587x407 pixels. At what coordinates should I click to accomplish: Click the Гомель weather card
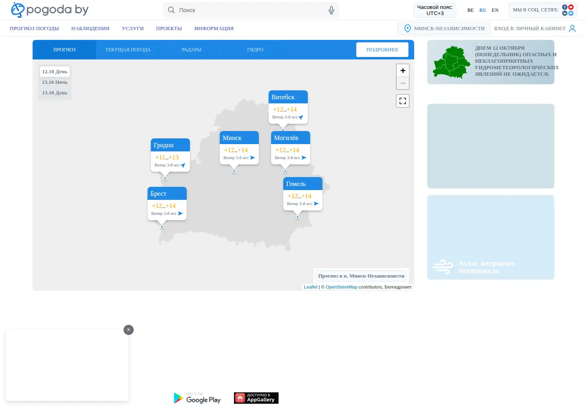(303, 194)
